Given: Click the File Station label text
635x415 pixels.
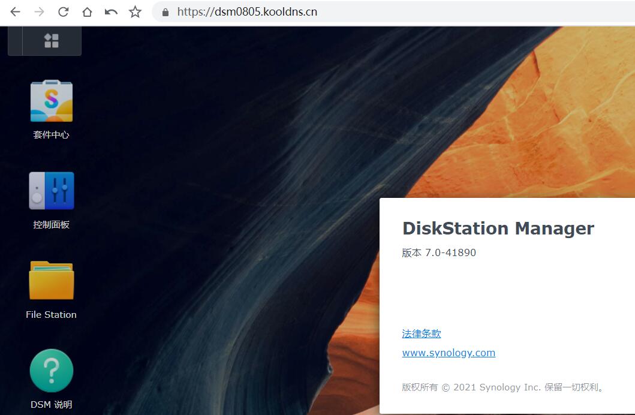Looking at the screenshot, I should (52, 315).
